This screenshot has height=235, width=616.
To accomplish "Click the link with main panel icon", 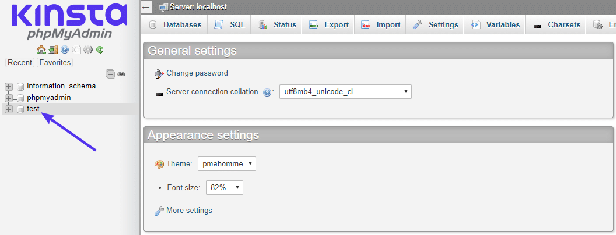I will [x=121, y=74].
